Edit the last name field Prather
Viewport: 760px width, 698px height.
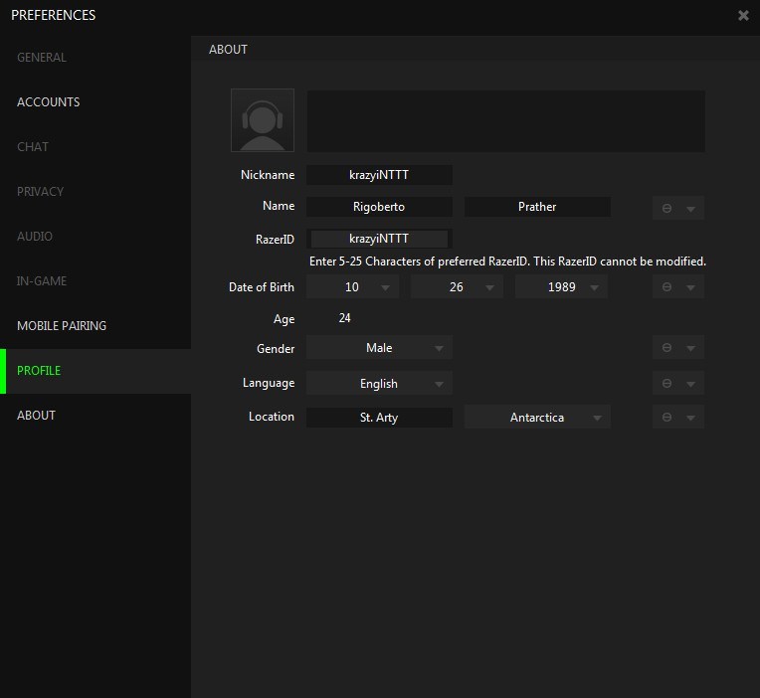pos(537,207)
